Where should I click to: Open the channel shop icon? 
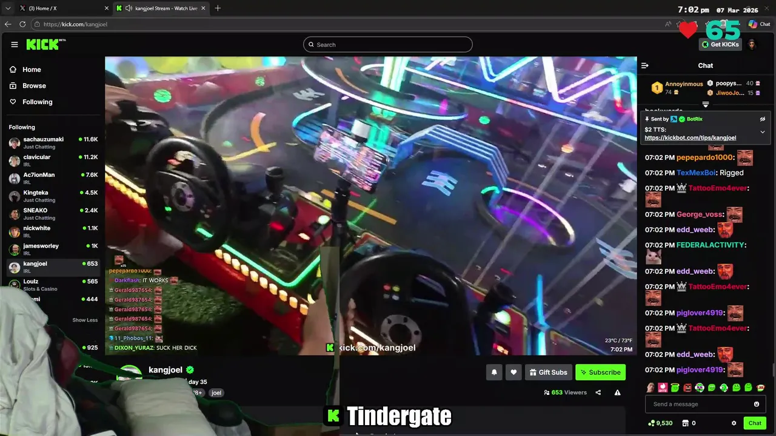point(686,423)
